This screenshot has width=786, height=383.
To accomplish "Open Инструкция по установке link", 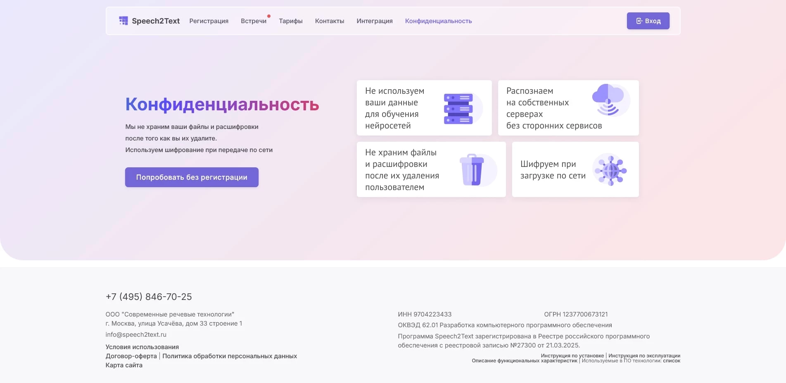I will pos(572,356).
